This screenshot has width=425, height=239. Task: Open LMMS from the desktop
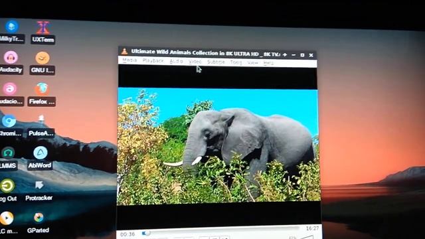(8, 153)
